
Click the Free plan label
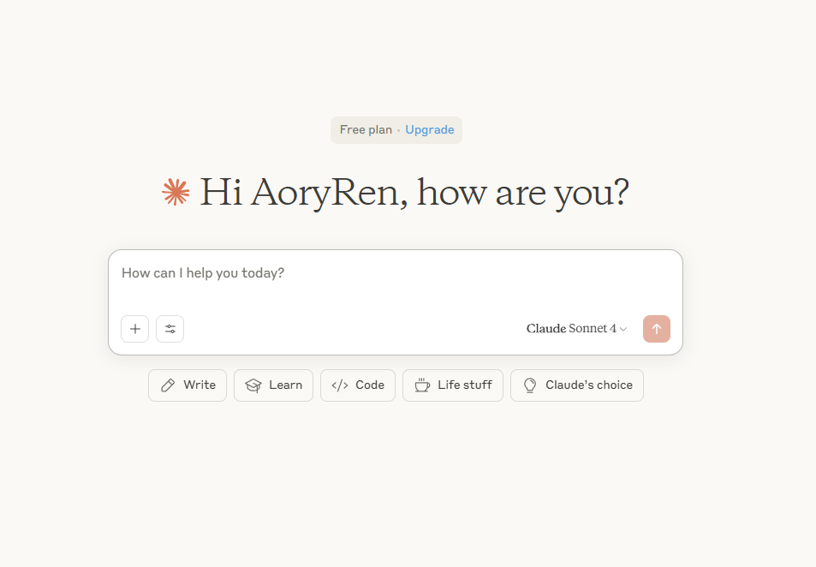(x=366, y=130)
